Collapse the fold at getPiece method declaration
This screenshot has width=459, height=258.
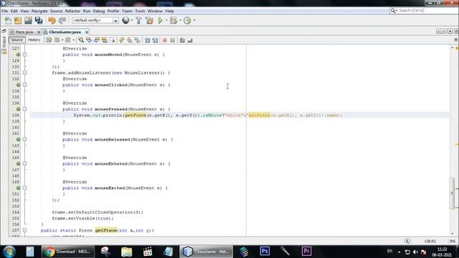coord(25,231)
